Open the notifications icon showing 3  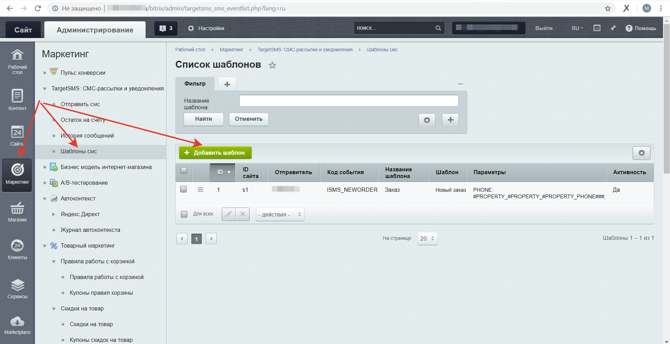point(166,28)
